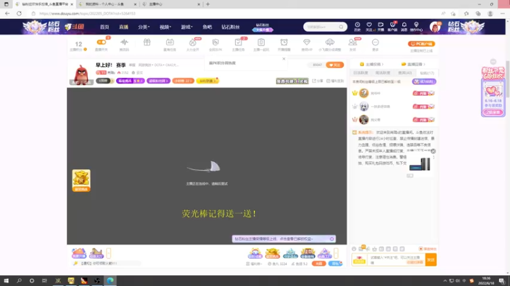
Task: Expand the 分类 dropdown in the nav bar
Action: click(x=144, y=27)
